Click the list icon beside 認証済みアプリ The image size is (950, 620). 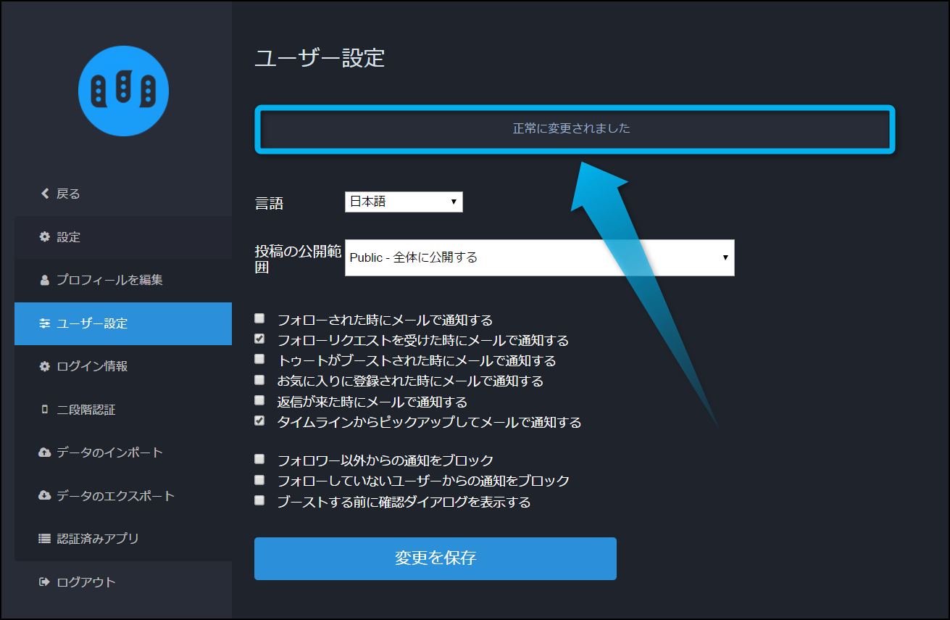pyautogui.click(x=45, y=539)
